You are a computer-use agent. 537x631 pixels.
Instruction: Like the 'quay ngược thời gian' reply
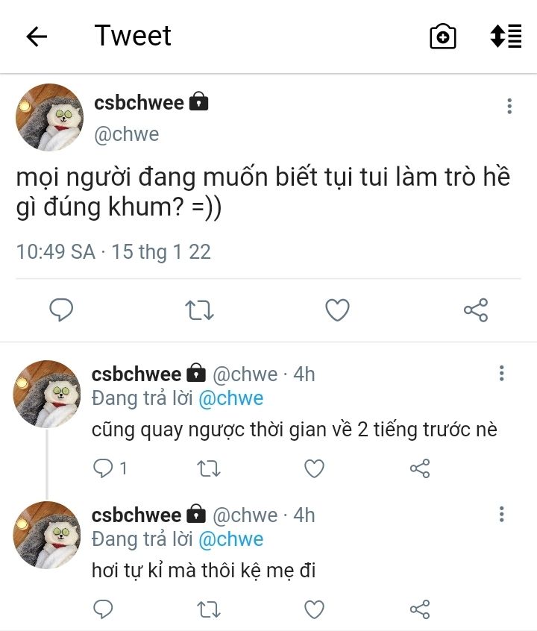(314, 468)
